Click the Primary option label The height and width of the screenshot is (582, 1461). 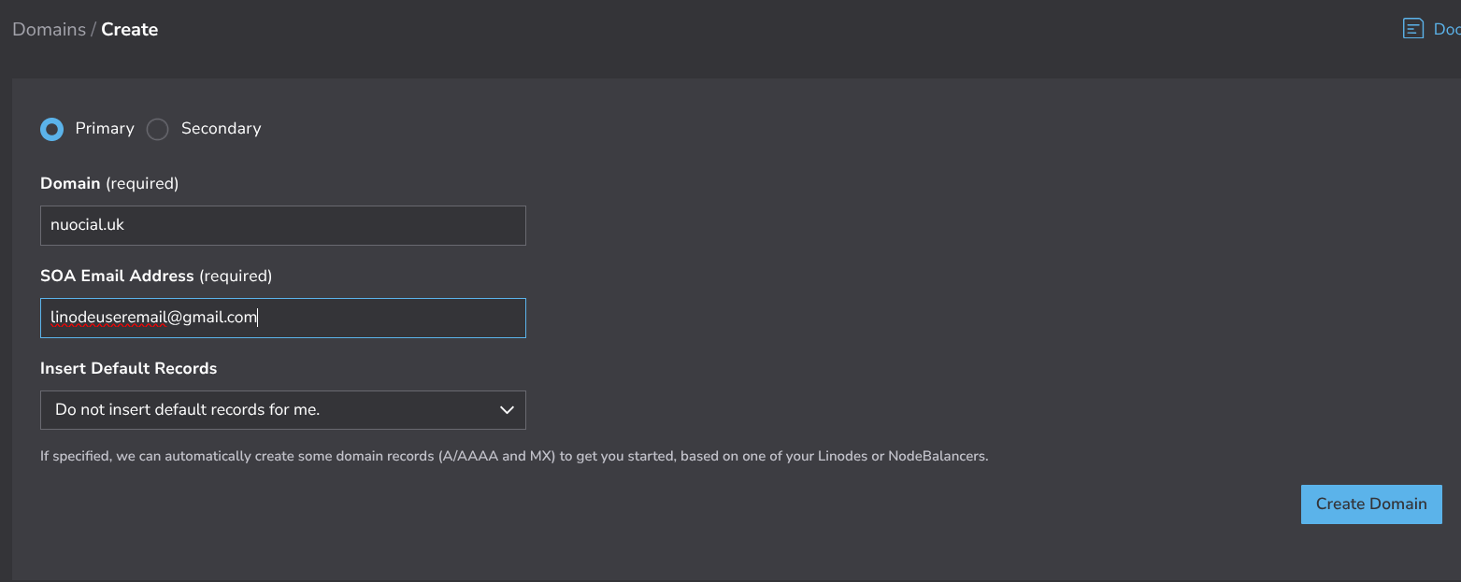coord(105,129)
